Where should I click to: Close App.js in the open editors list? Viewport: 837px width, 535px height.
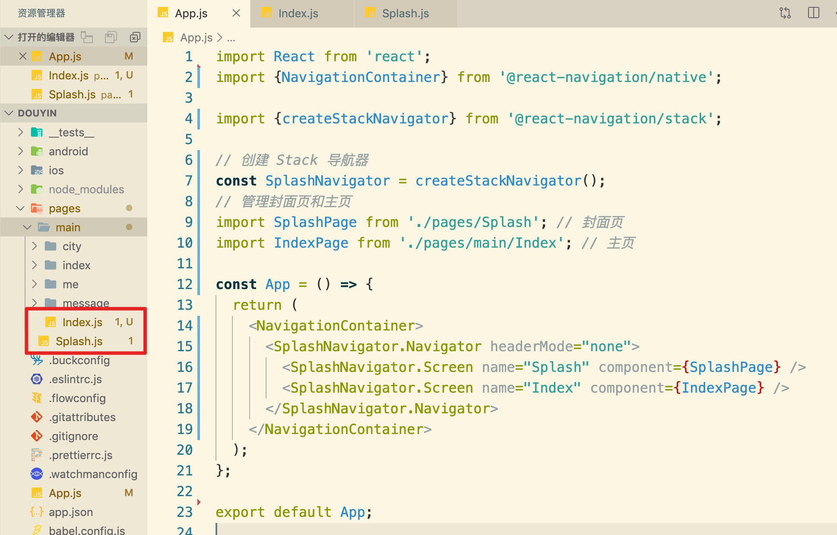[23, 57]
